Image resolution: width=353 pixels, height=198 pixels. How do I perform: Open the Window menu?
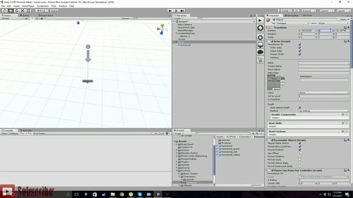(63, 6)
